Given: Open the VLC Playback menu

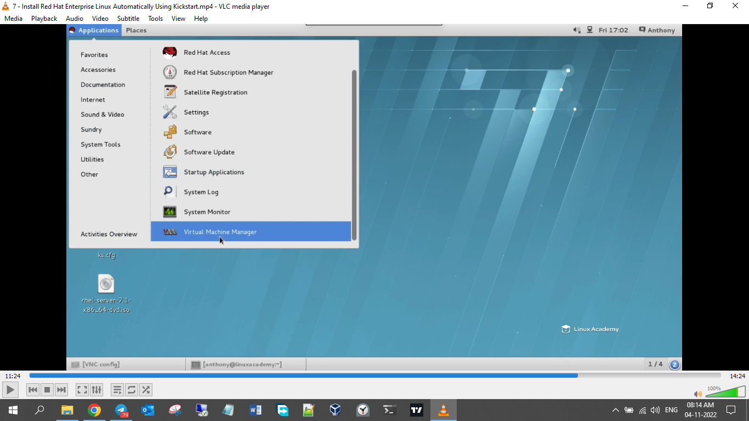Looking at the screenshot, I should point(44,18).
